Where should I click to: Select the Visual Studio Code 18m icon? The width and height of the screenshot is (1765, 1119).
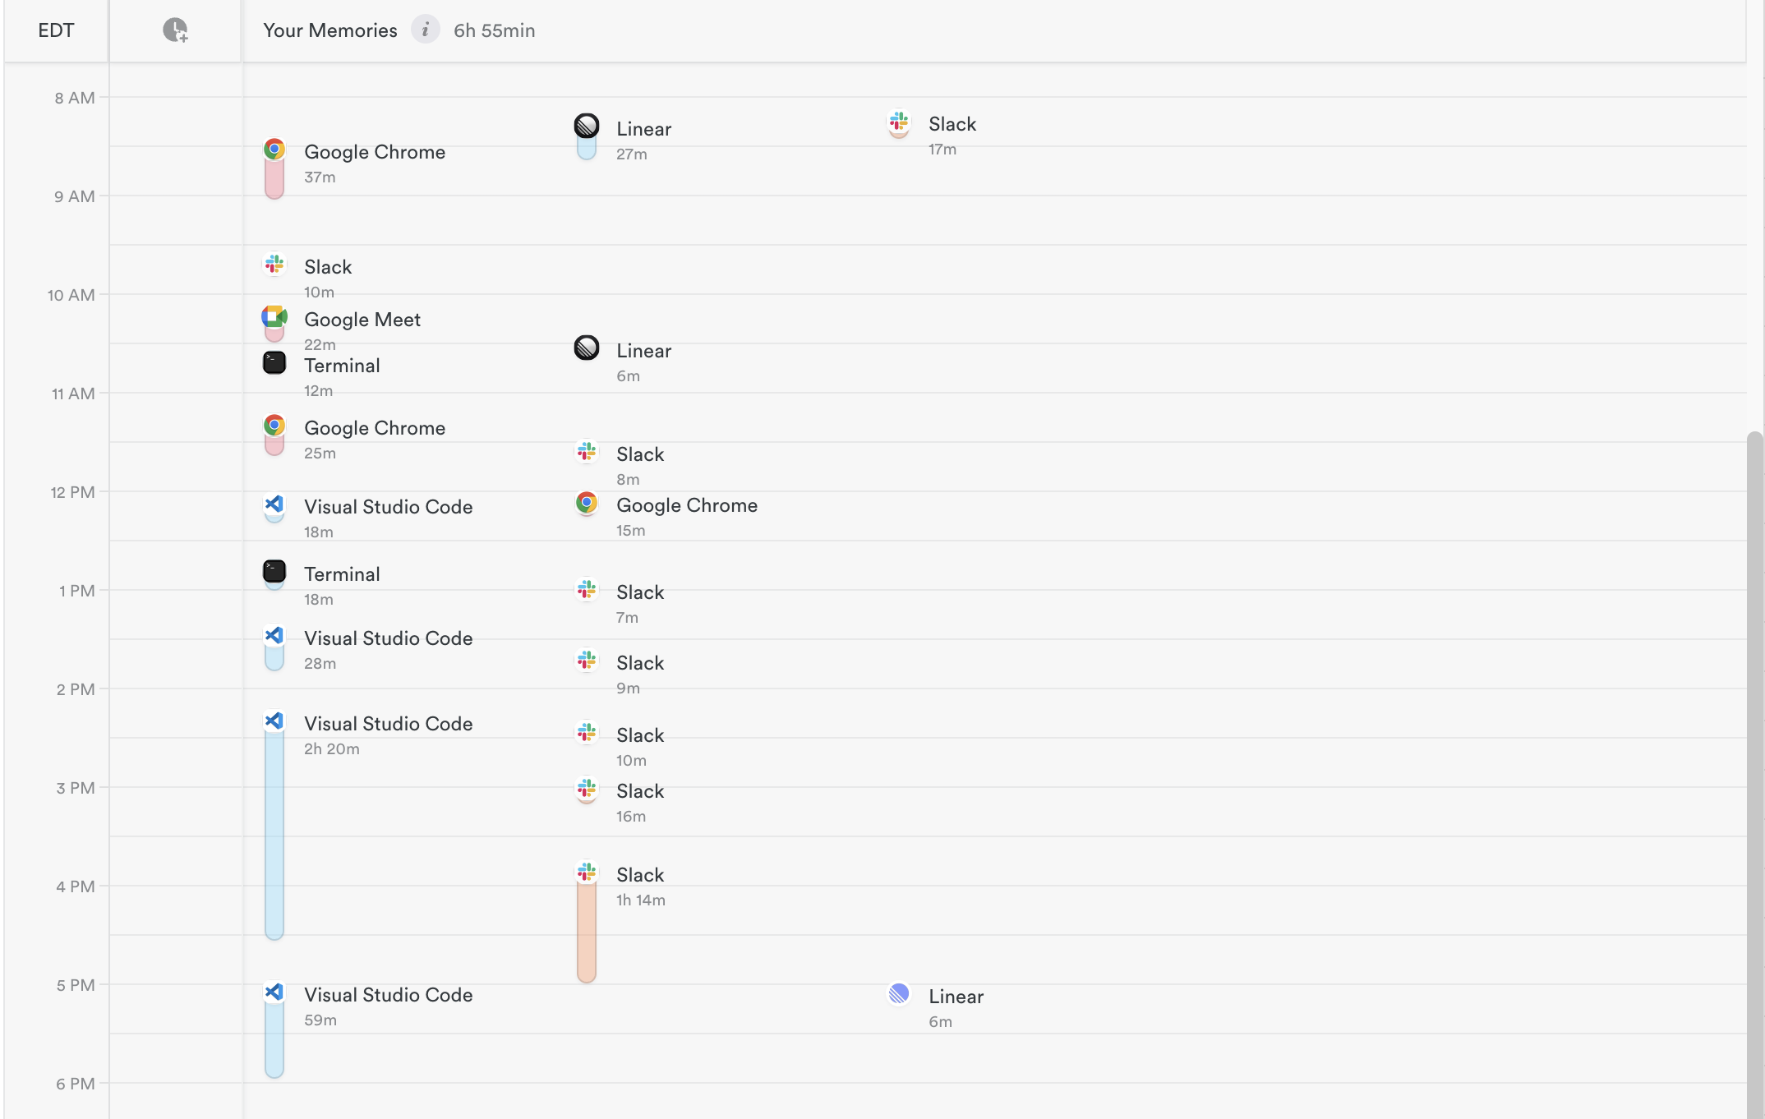point(274,504)
